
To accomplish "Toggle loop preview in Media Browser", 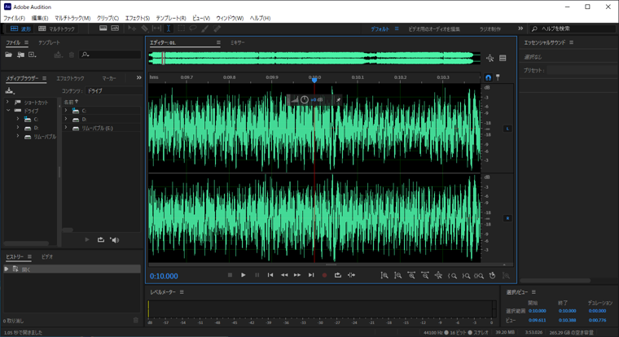I will (x=101, y=240).
